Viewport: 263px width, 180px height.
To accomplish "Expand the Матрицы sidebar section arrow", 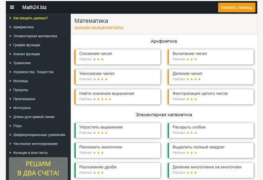I will (10, 81).
